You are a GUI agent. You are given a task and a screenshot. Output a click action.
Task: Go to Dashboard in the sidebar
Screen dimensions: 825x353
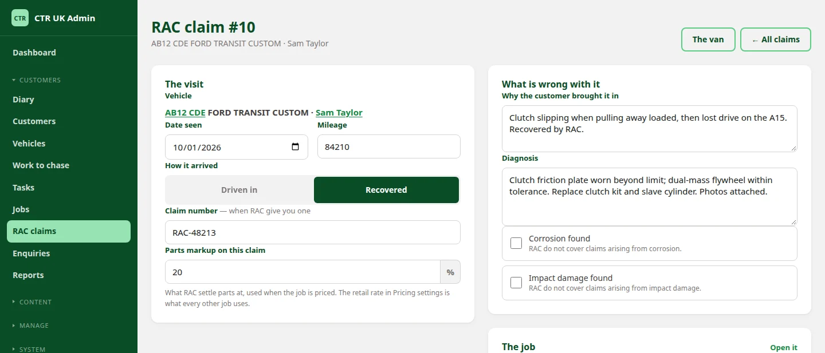coord(69,53)
